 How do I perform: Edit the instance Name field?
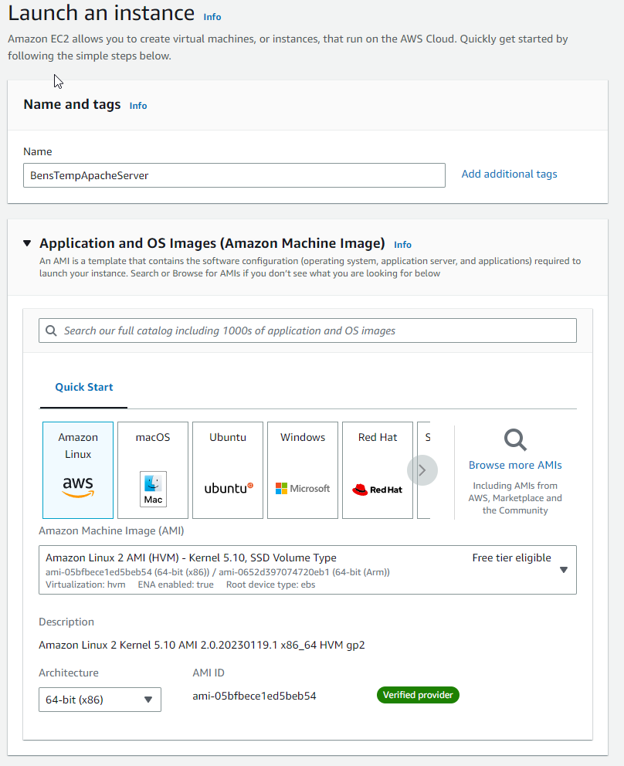click(x=234, y=175)
